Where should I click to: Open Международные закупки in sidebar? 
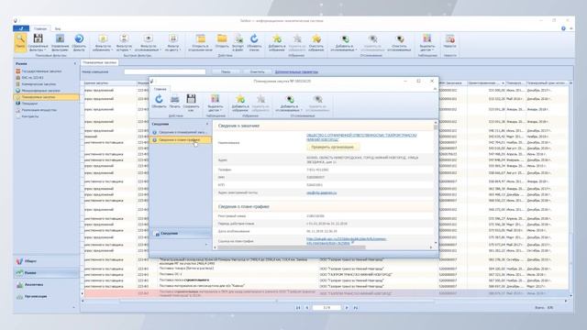point(40,91)
